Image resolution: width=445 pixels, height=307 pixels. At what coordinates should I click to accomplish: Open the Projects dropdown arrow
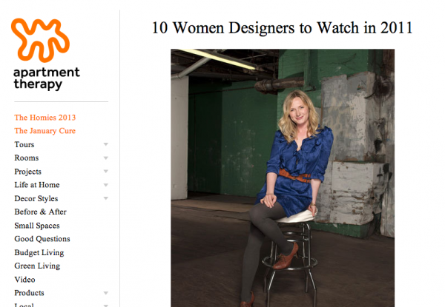(106, 172)
